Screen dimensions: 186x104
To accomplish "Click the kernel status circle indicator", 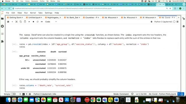I will 174,22.
